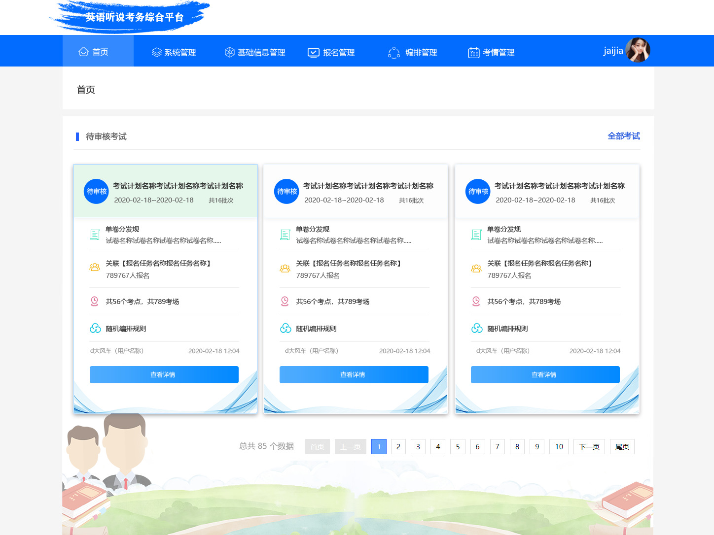Click 查看详情 on the middle exam card
Image resolution: width=714 pixels, height=535 pixels.
[x=354, y=374]
